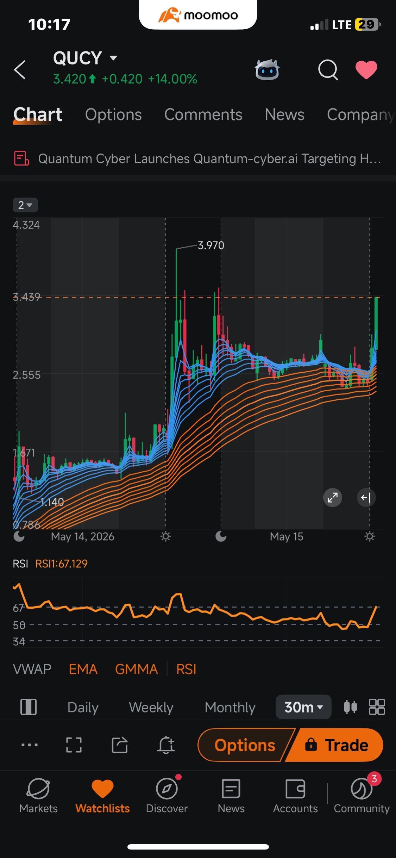This screenshot has width=396, height=858.
Task: Open the candlestick chart style icon
Action: click(350, 707)
